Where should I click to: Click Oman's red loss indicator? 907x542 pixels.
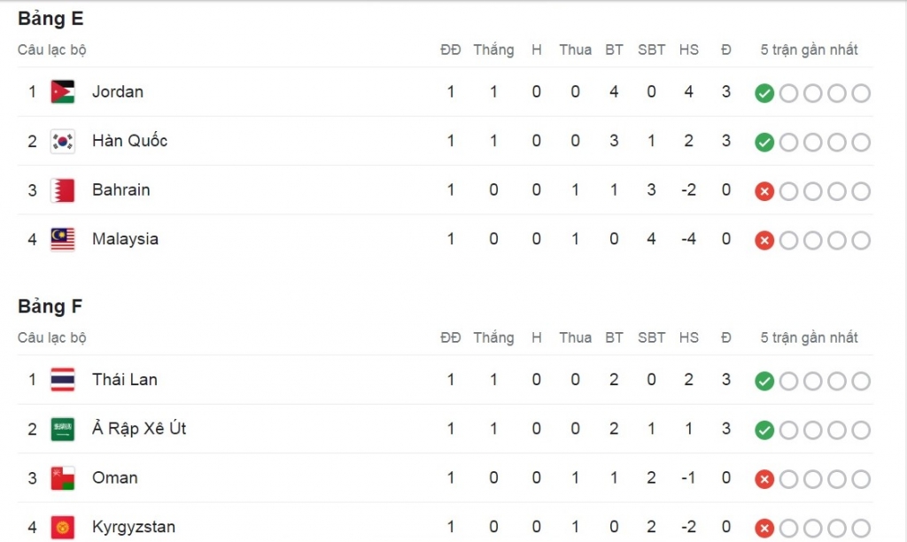pyautogui.click(x=764, y=480)
